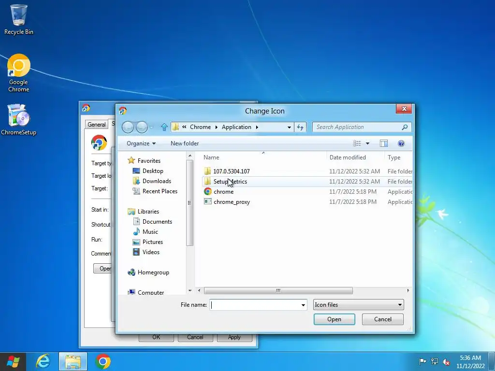
Task: Sort by the Date modified column header
Action: pyautogui.click(x=348, y=157)
